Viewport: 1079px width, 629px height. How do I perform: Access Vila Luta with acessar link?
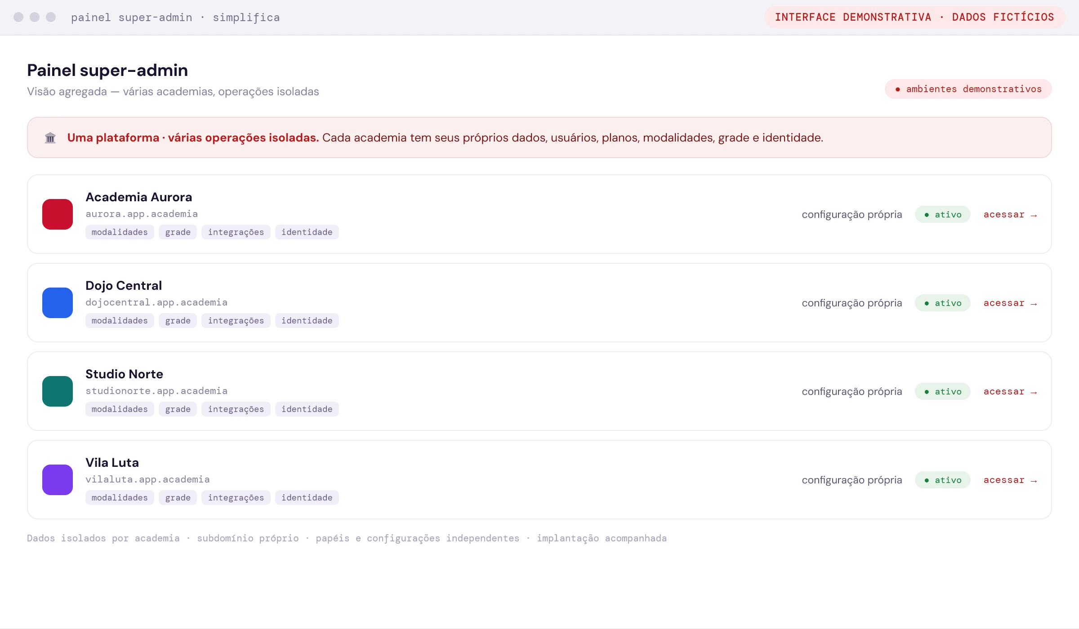[x=1010, y=480]
